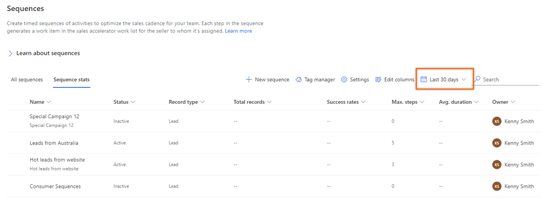Click the New sequence button label
543x198 pixels.
(x=272, y=79)
